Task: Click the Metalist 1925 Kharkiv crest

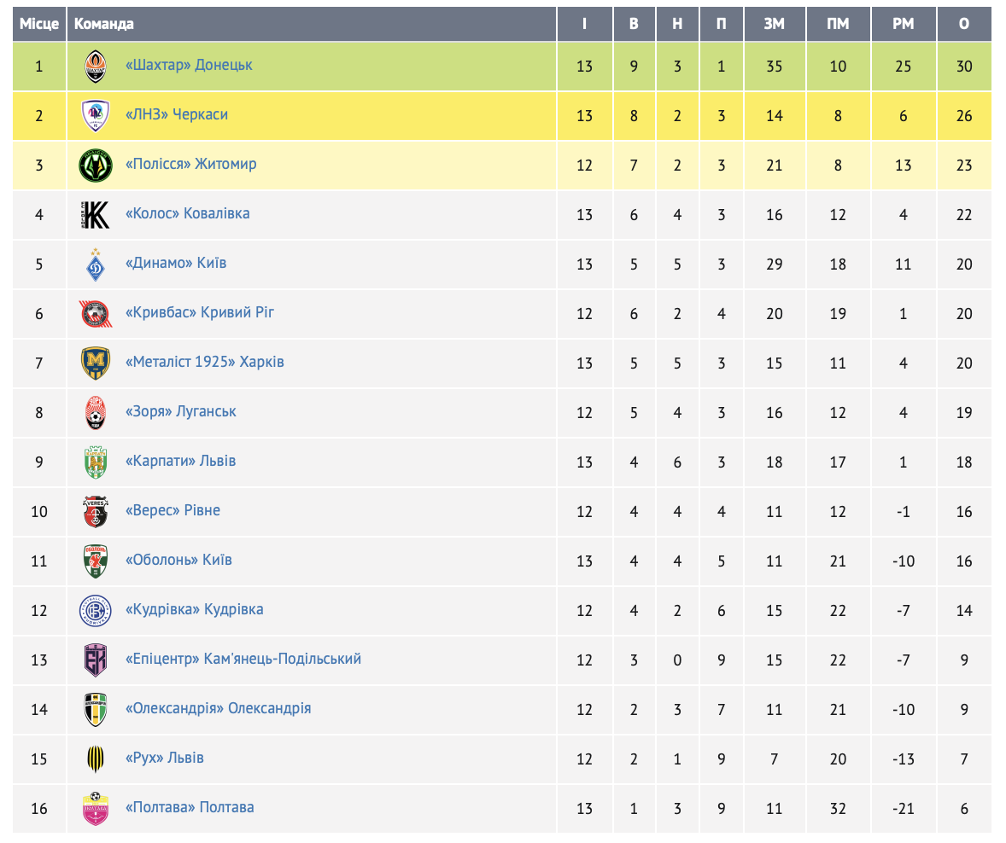Action: [x=95, y=363]
